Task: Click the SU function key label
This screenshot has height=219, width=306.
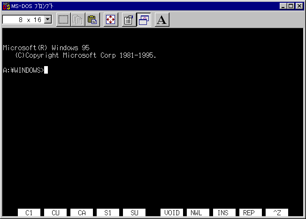Action: pos(134,212)
